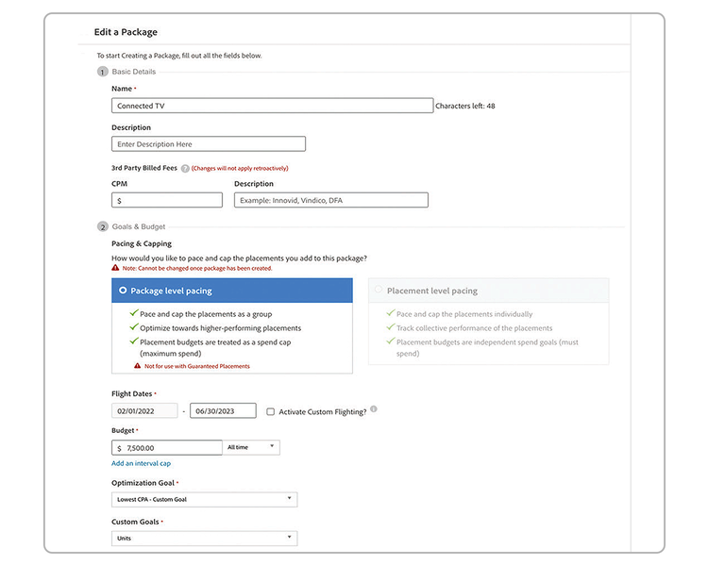Click warning icon by Cannot be changed note
The width and height of the screenshot is (708, 566).
(x=115, y=268)
